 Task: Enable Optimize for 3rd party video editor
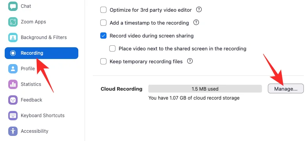coord(103,10)
